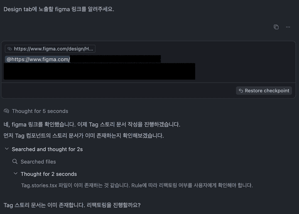
Task: Click the Restore checkpoint button
Action: coord(264,91)
